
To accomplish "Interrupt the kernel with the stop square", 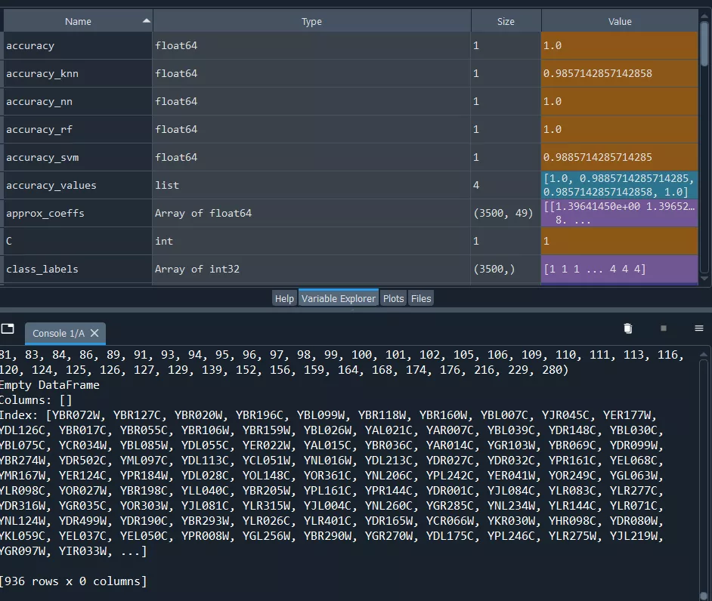I will click(664, 328).
